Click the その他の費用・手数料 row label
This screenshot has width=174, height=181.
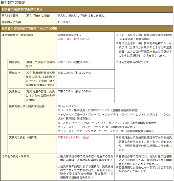click(15, 156)
